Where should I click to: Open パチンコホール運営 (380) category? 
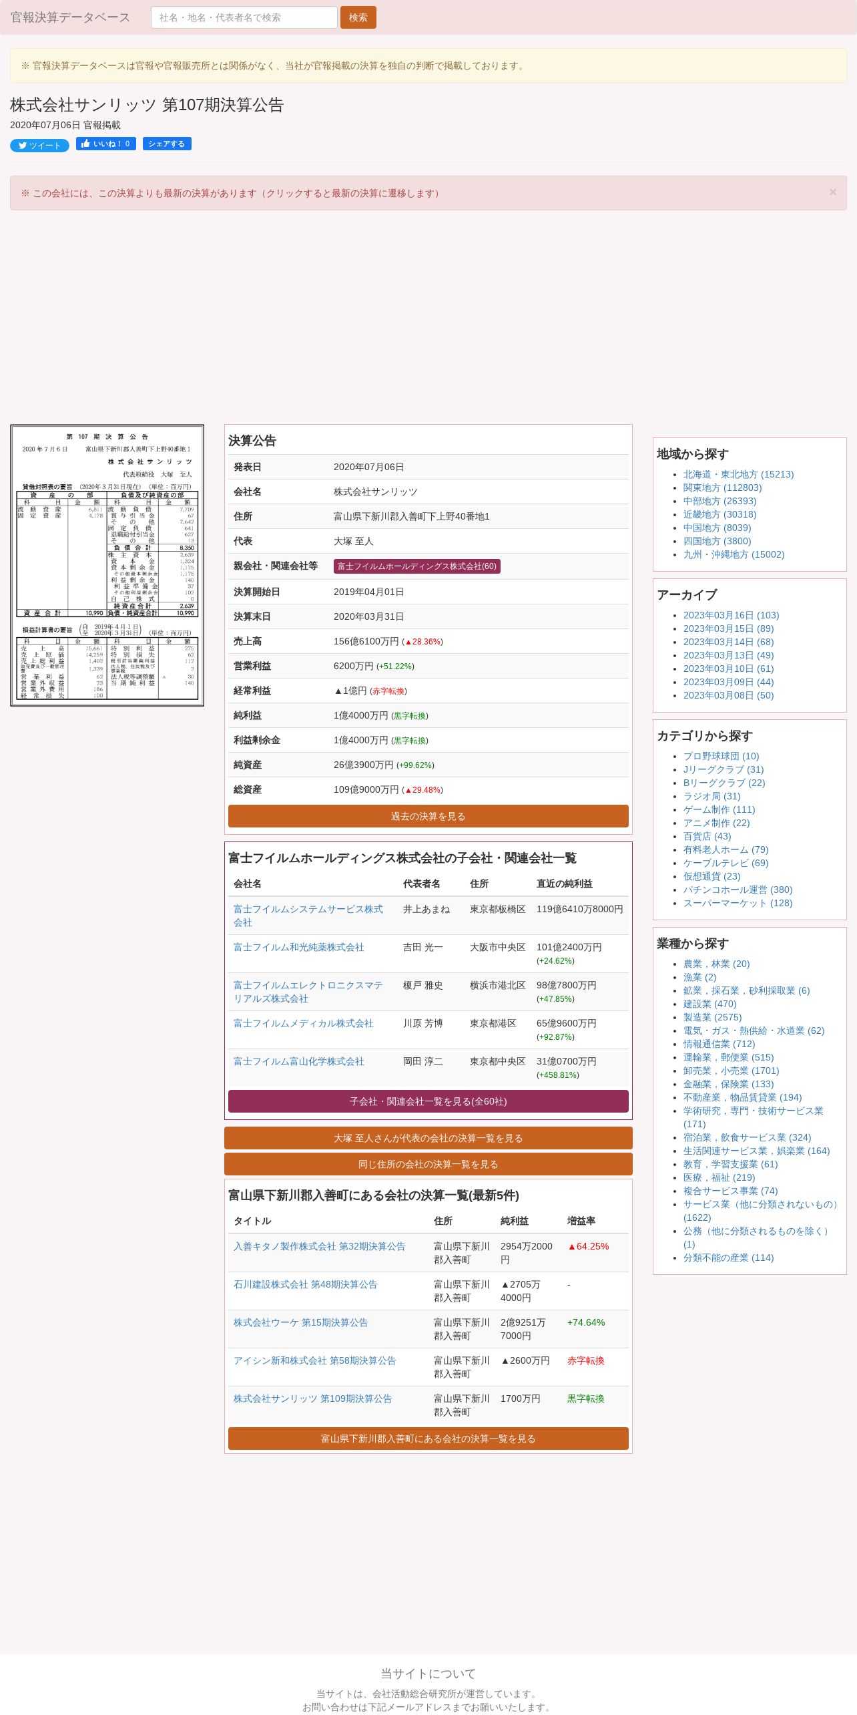[738, 890]
